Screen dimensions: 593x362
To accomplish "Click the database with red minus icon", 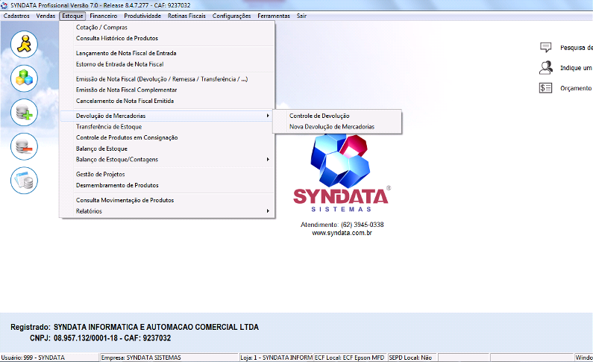I will [x=24, y=146].
